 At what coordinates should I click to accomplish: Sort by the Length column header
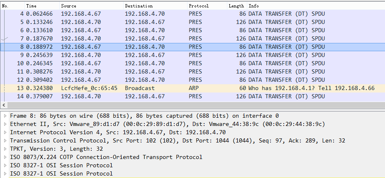236,6
